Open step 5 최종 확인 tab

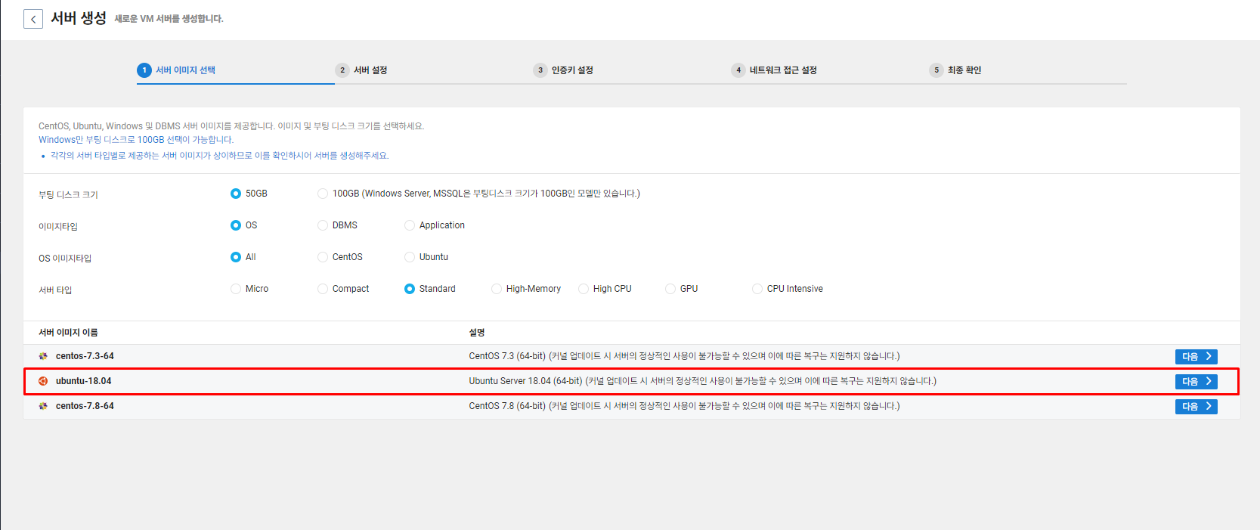(955, 70)
